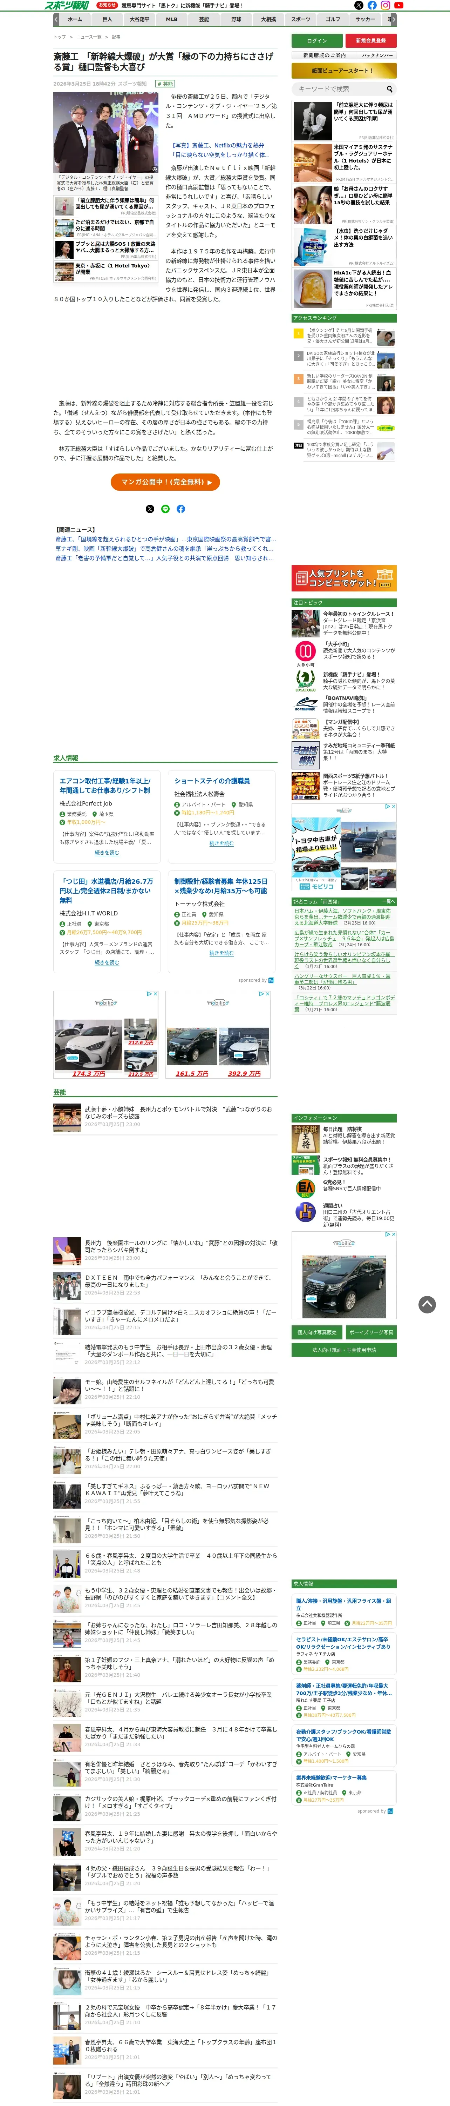This screenshot has height=2106, width=450.
Task: Open the 新聞購読のご案内 link
Action: [x=324, y=55]
